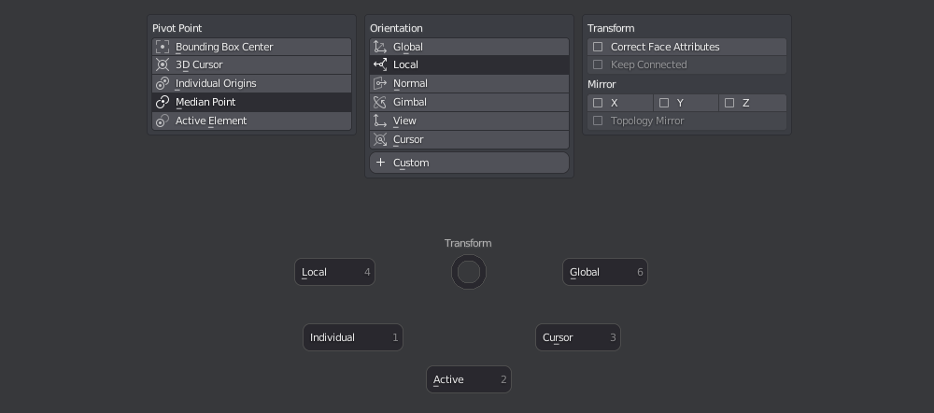
Task: Choose Local in the pie menu
Action: tap(334, 272)
